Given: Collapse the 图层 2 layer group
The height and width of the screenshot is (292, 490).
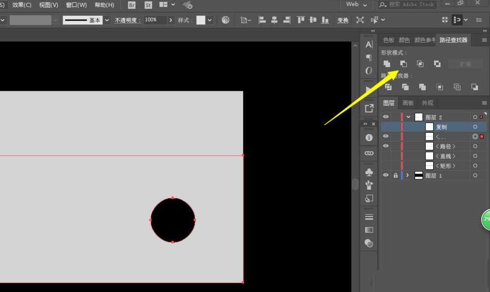Looking at the screenshot, I should [x=408, y=117].
